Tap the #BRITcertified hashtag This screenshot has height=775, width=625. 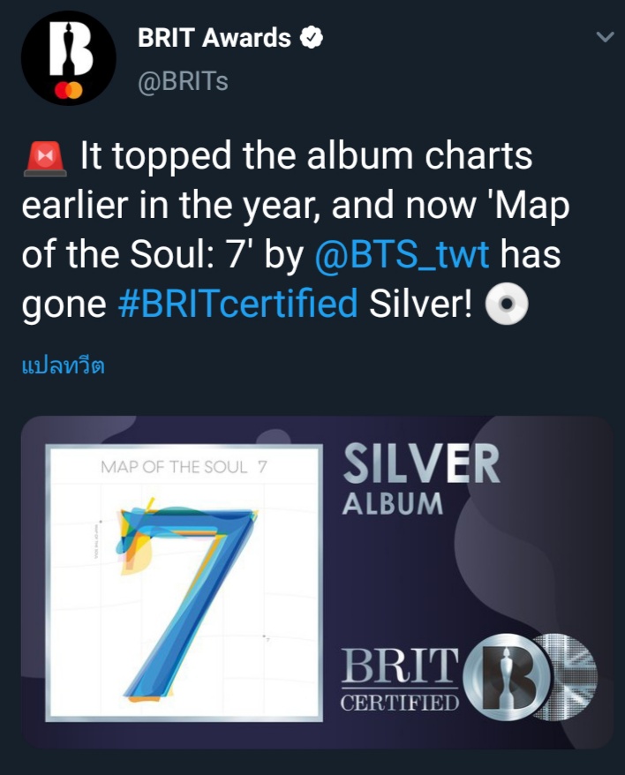(x=237, y=303)
